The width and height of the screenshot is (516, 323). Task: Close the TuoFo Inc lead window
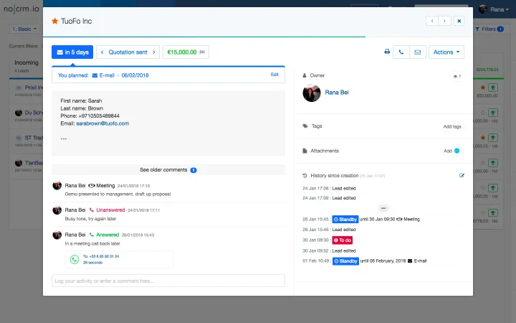click(x=459, y=21)
